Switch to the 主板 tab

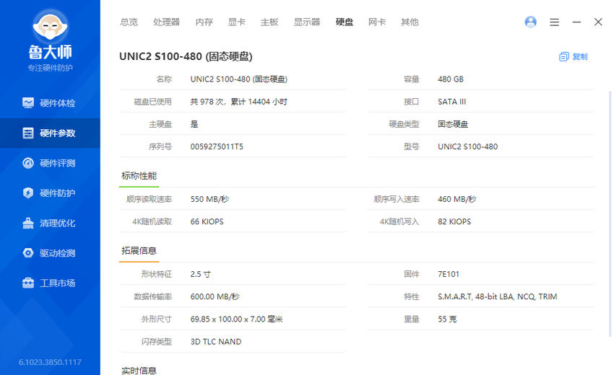click(269, 22)
